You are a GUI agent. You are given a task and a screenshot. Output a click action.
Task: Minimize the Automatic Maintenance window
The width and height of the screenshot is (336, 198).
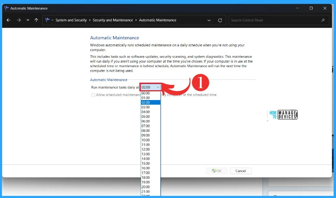pyautogui.click(x=297, y=8)
